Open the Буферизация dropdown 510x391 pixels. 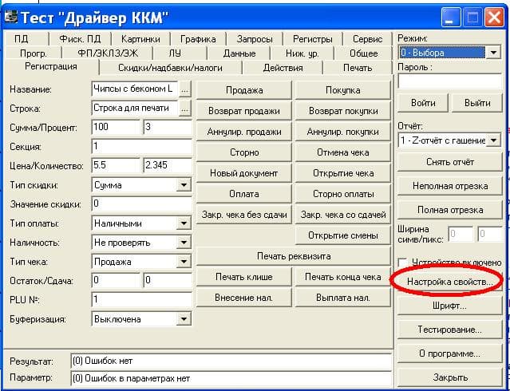click(184, 319)
